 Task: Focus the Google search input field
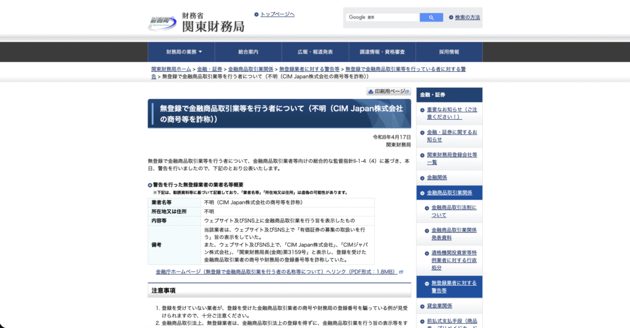[x=383, y=17]
